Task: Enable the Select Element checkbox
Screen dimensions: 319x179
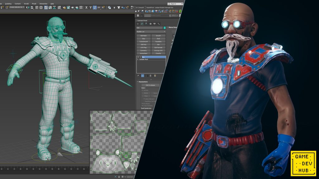Action: tap(144, 99)
